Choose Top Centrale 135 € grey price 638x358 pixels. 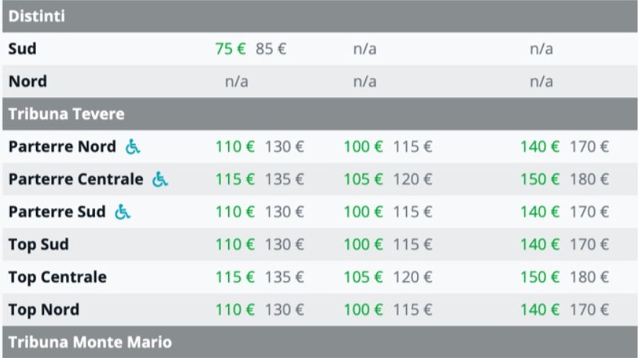pyautogui.click(x=284, y=277)
